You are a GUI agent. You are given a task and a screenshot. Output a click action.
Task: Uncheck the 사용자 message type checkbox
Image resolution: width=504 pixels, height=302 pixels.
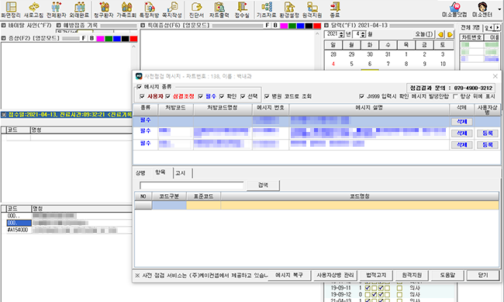click(142, 96)
